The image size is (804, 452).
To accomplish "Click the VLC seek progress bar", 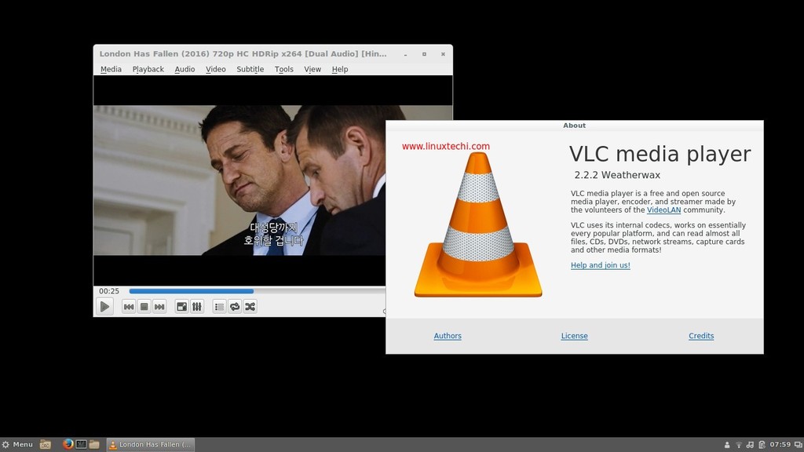I will [x=257, y=291].
